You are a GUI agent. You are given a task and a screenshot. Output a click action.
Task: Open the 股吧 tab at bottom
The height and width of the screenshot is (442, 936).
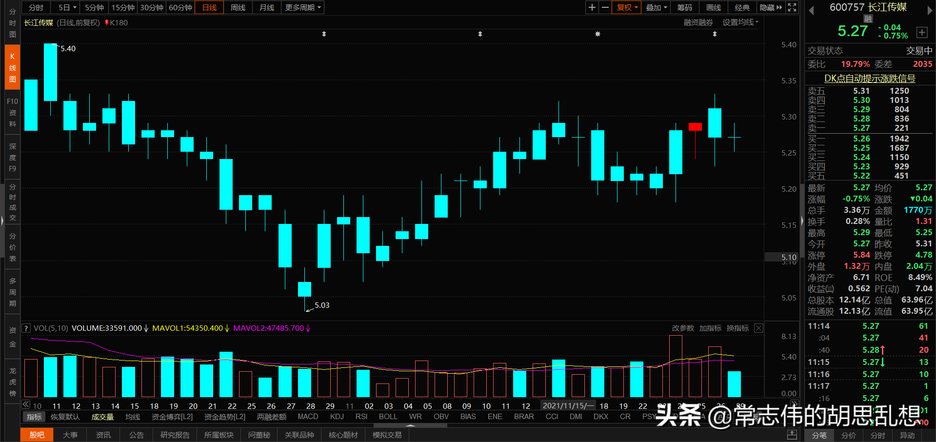[x=37, y=435]
